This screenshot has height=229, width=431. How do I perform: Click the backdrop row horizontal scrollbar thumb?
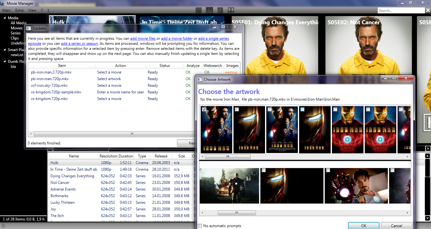236,213
